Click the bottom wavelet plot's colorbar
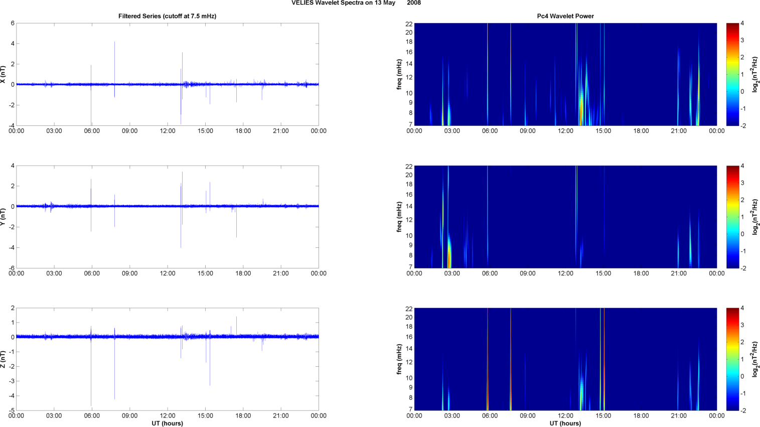The image size is (760, 427). (x=732, y=359)
